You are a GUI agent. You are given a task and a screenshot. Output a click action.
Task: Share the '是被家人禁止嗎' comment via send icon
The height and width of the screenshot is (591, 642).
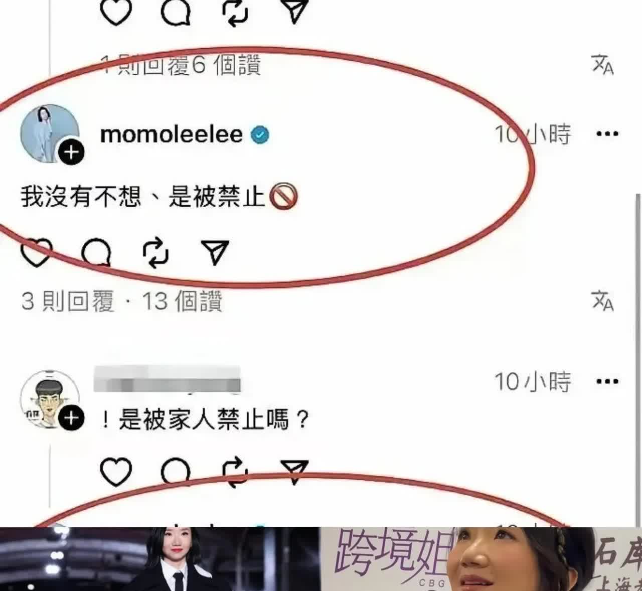294,472
